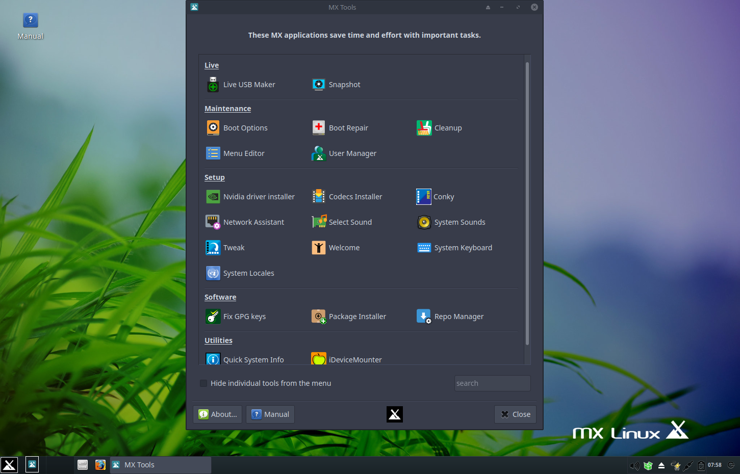740x474 pixels.
Task: View the MX Tools Manual
Action: [270, 414]
